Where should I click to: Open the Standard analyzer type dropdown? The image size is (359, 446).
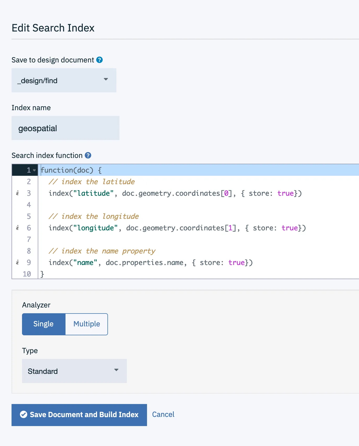coord(74,371)
